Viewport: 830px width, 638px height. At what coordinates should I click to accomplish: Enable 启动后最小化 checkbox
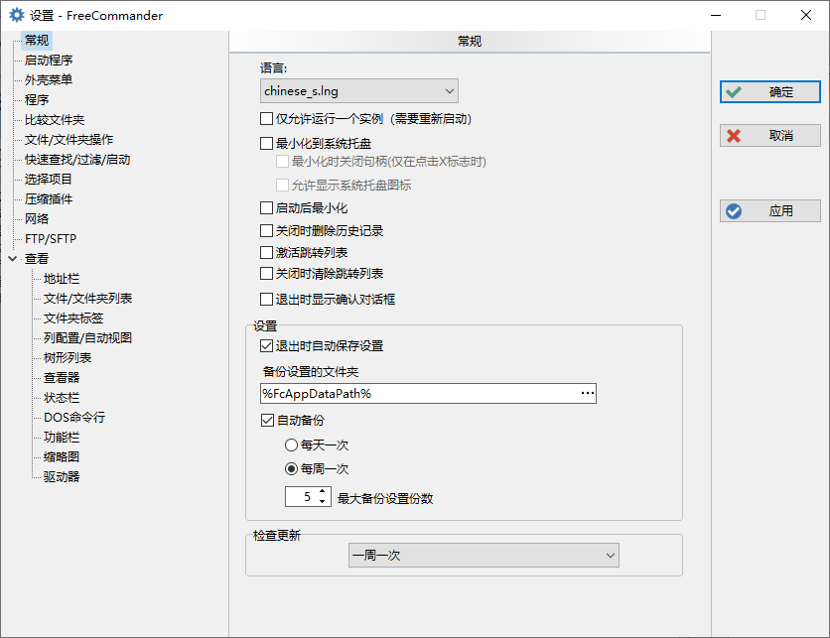click(266, 209)
